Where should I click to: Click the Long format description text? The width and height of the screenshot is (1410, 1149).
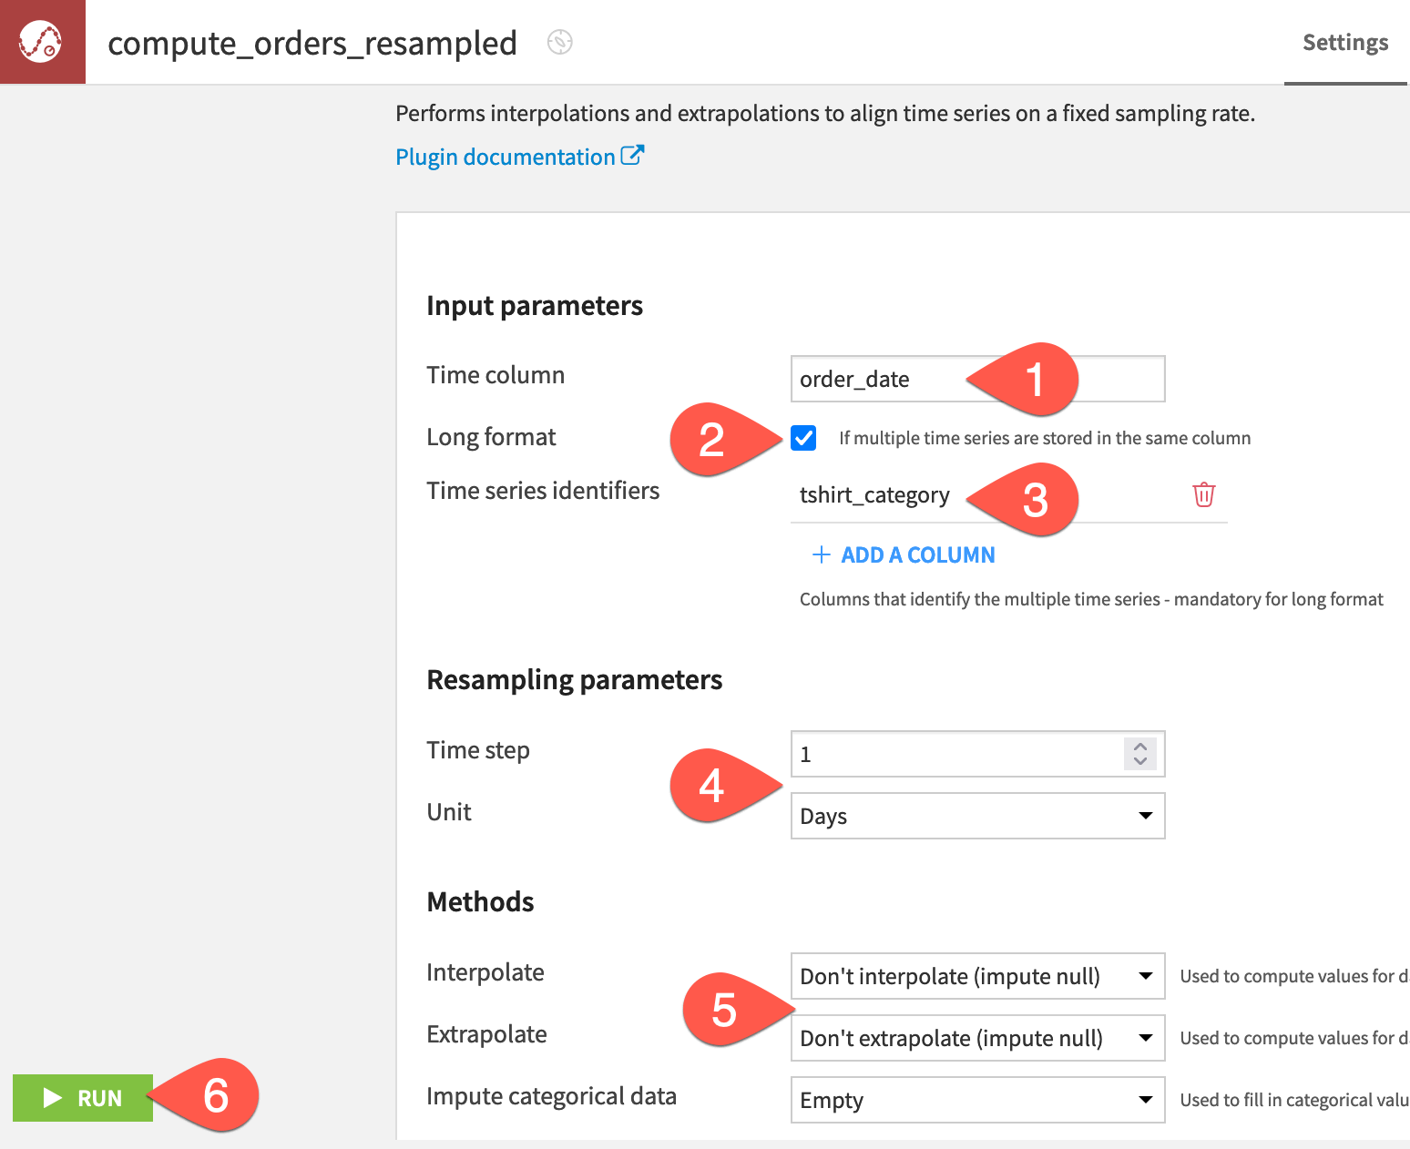point(1045,438)
